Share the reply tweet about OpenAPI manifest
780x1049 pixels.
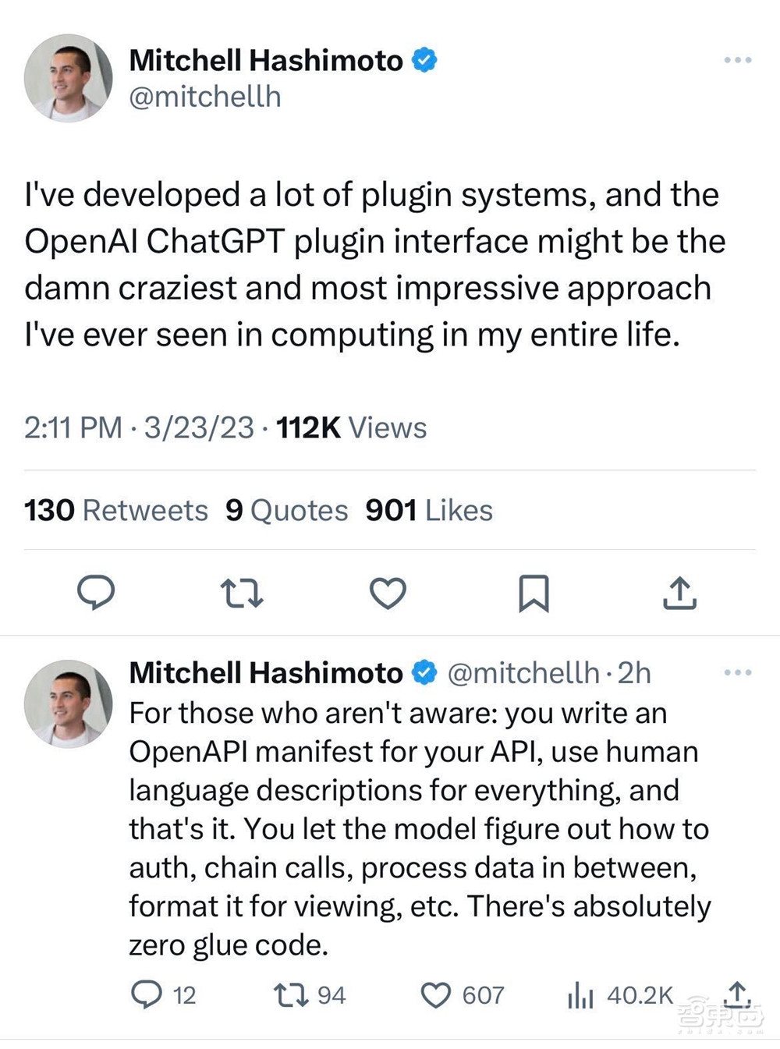[737, 992]
